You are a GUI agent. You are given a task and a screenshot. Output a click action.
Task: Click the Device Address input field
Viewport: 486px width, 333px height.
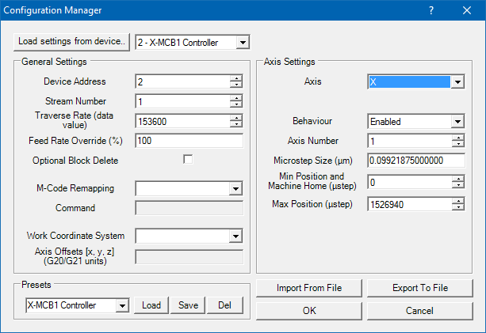(183, 82)
